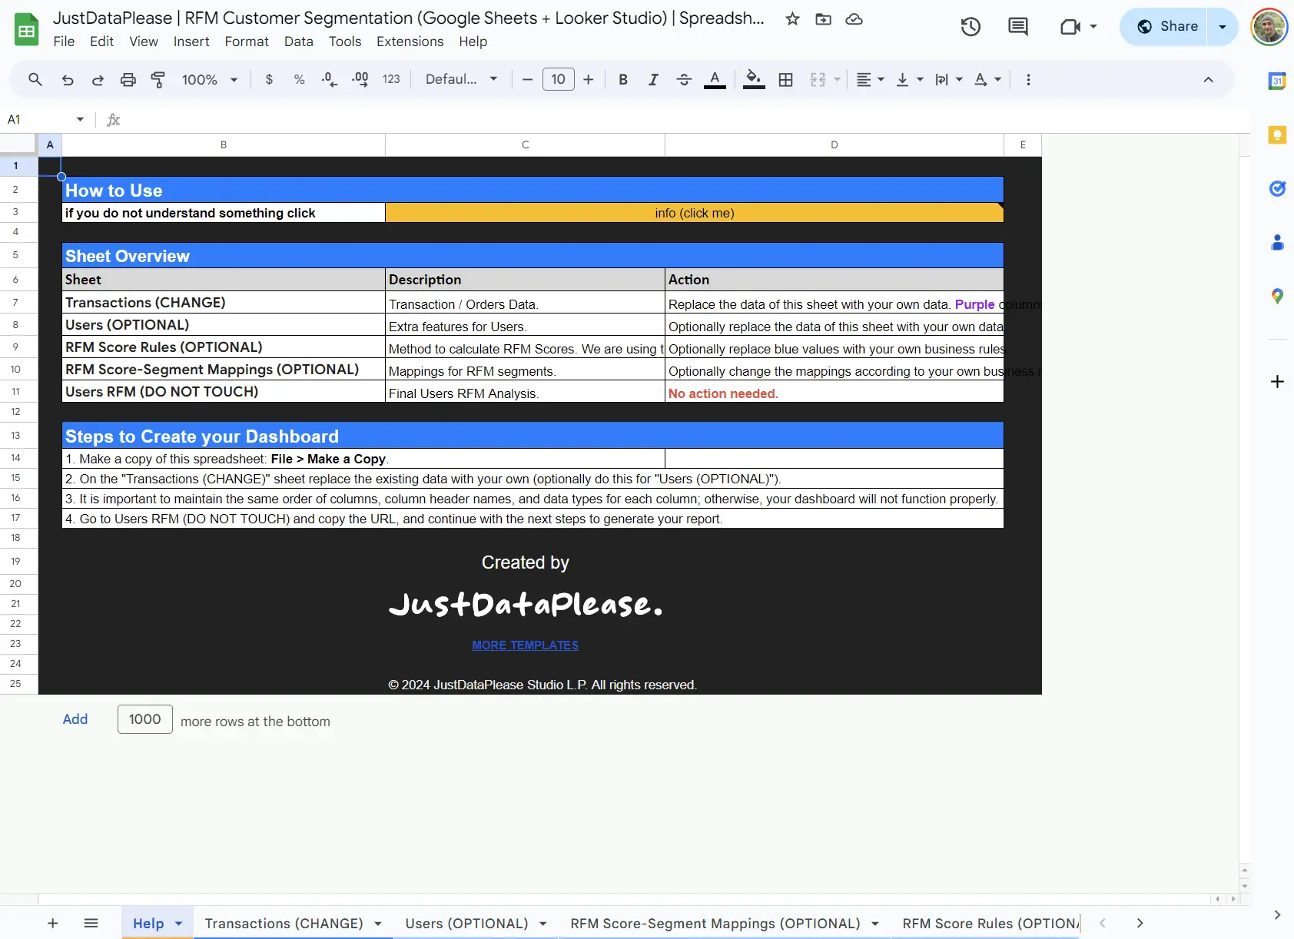Image resolution: width=1294 pixels, height=939 pixels.
Task: Switch to Users (OPTIONAL) sheet tab
Action: point(466,924)
